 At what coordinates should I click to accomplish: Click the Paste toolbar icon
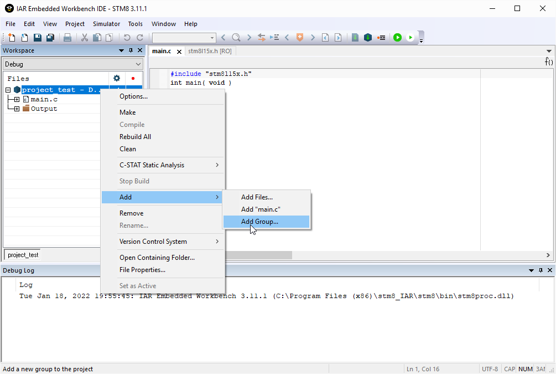tap(110, 37)
